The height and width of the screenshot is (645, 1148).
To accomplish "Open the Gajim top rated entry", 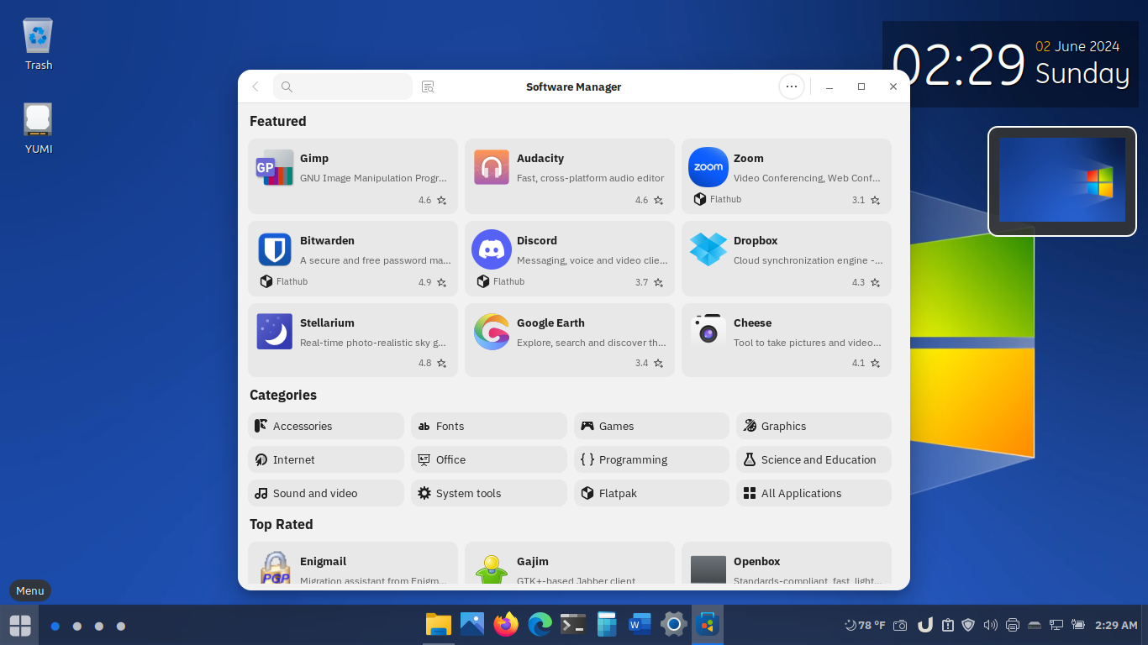I will tap(570, 563).
